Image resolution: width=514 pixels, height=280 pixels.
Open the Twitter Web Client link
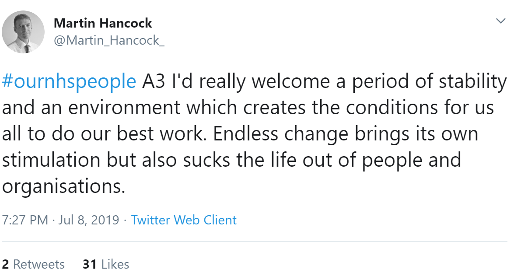184,220
